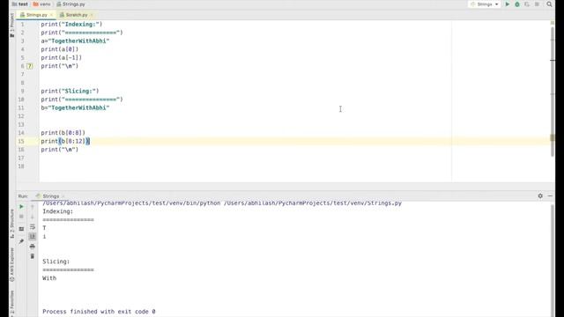Open Search Everywhere magnifier
Image resolution: width=564 pixels, height=317 pixels.
click(x=549, y=4)
